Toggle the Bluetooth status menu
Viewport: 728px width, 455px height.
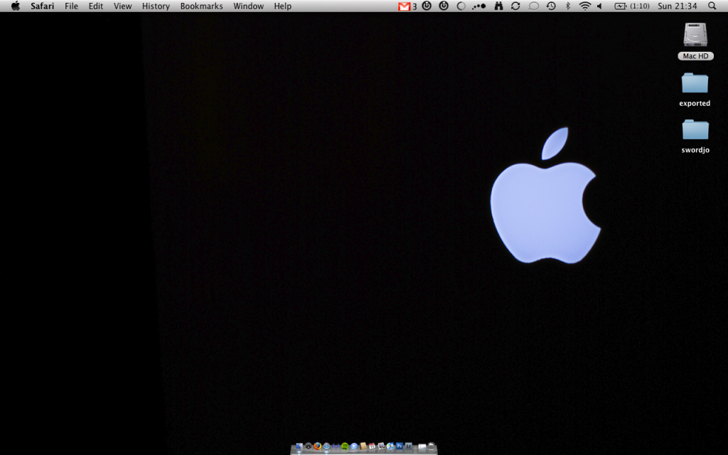coord(567,6)
